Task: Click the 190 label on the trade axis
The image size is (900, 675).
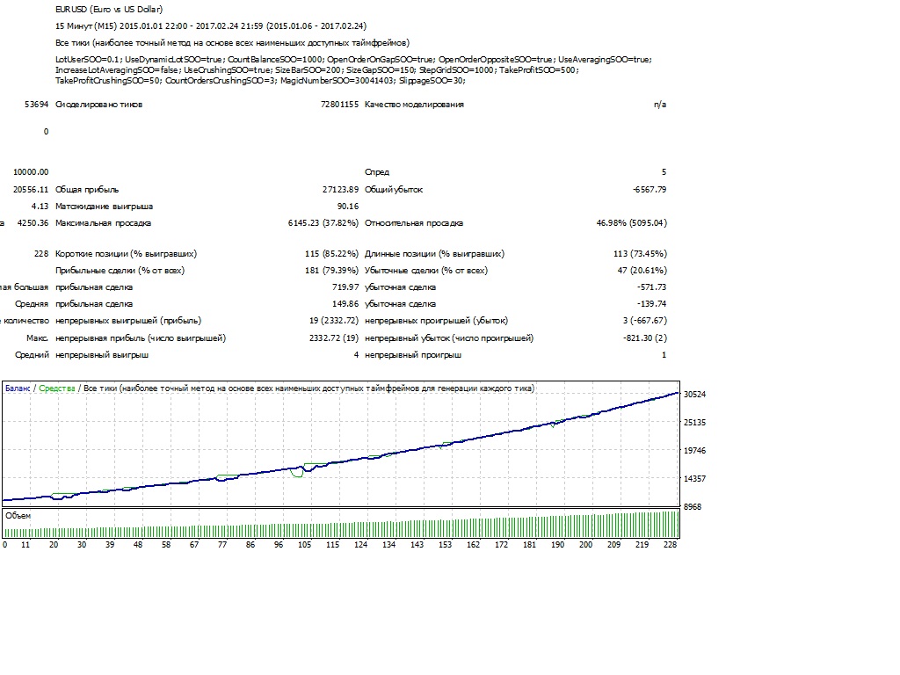Action: (557, 545)
